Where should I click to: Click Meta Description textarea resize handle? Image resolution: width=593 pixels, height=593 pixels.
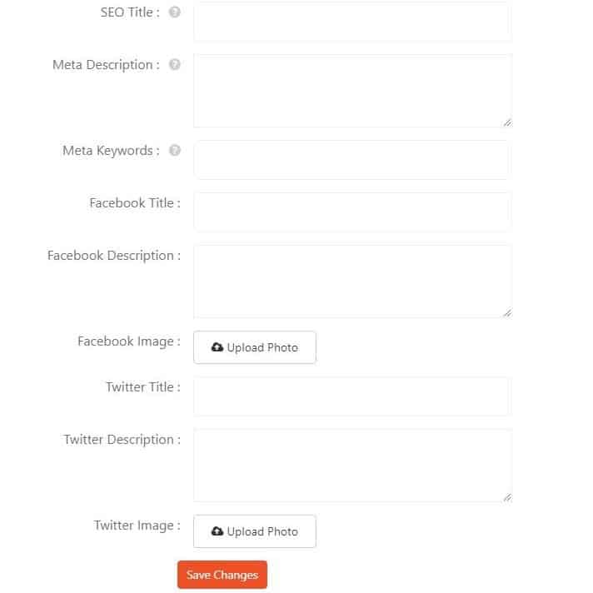click(507, 122)
